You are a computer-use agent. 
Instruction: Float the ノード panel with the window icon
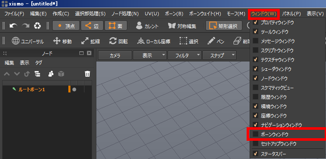[81, 53]
